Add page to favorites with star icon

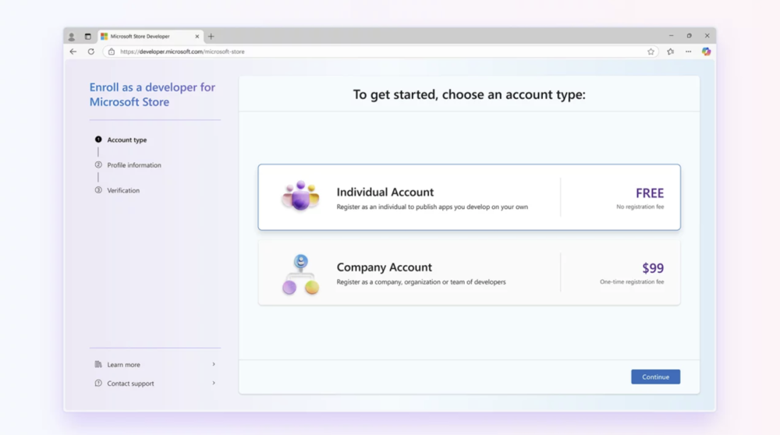[x=651, y=51]
